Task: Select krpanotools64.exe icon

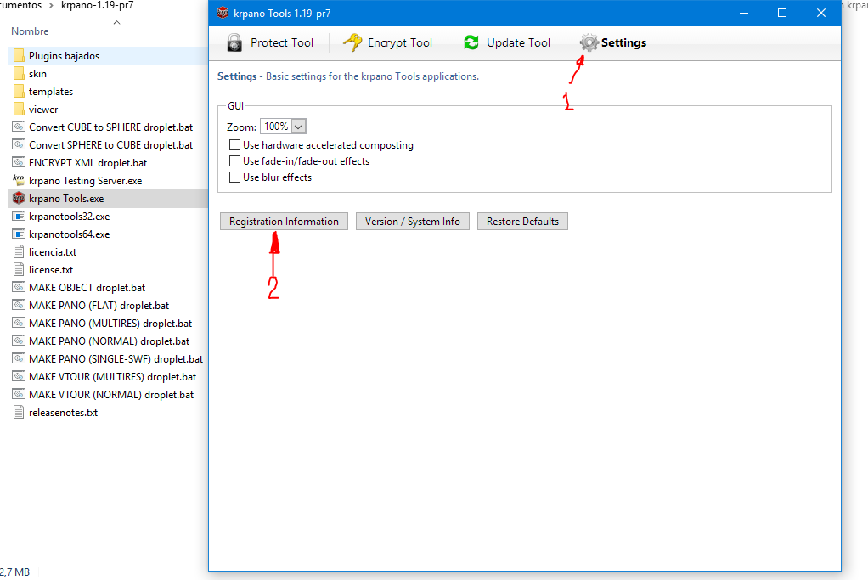Action: point(19,234)
